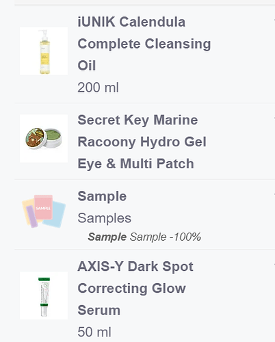
Task: Click the Samples variant label
Action: tap(105, 218)
